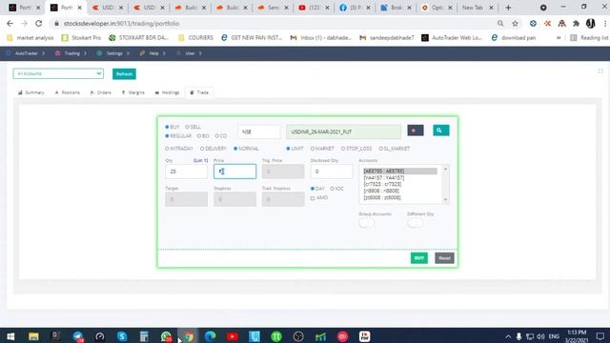This screenshot has width=610, height=343.
Task: Click the Disclosed Qty input field
Action: pyautogui.click(x=332, y=171)
